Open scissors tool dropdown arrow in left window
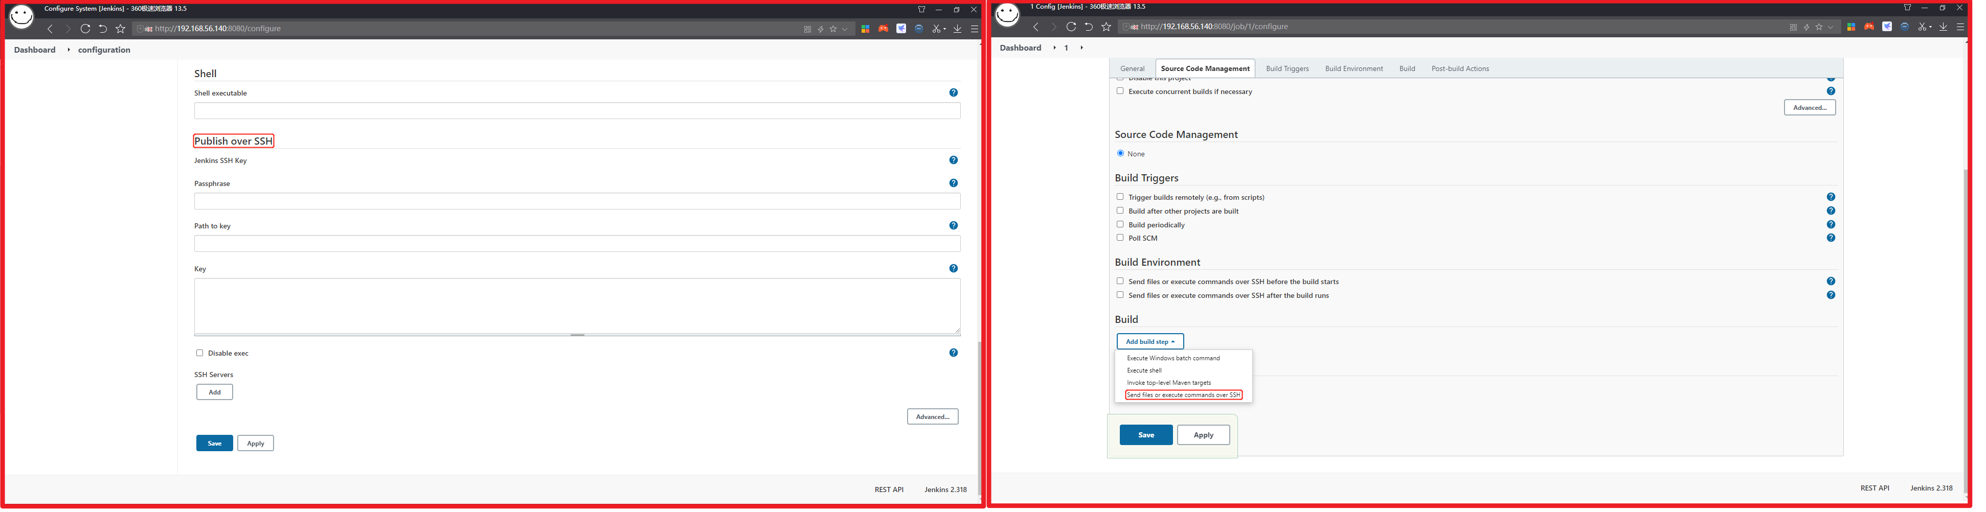This screenshot has height=512, width=1986. (944, 29)
